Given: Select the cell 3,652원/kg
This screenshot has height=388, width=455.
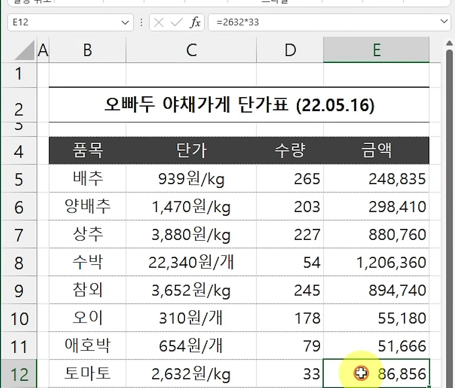Looking at the screenshot, I should (x=191, y=290).
